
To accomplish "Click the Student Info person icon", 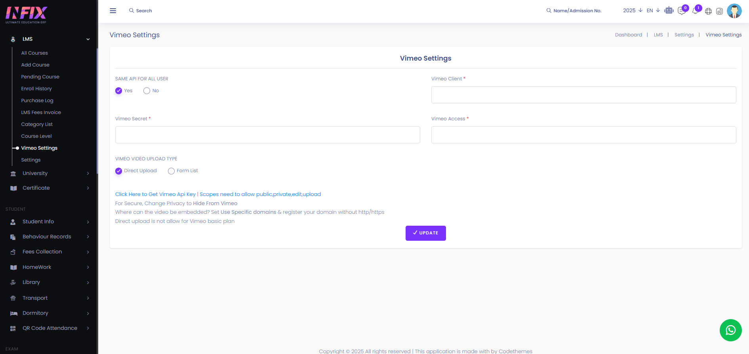I will 13,222.
